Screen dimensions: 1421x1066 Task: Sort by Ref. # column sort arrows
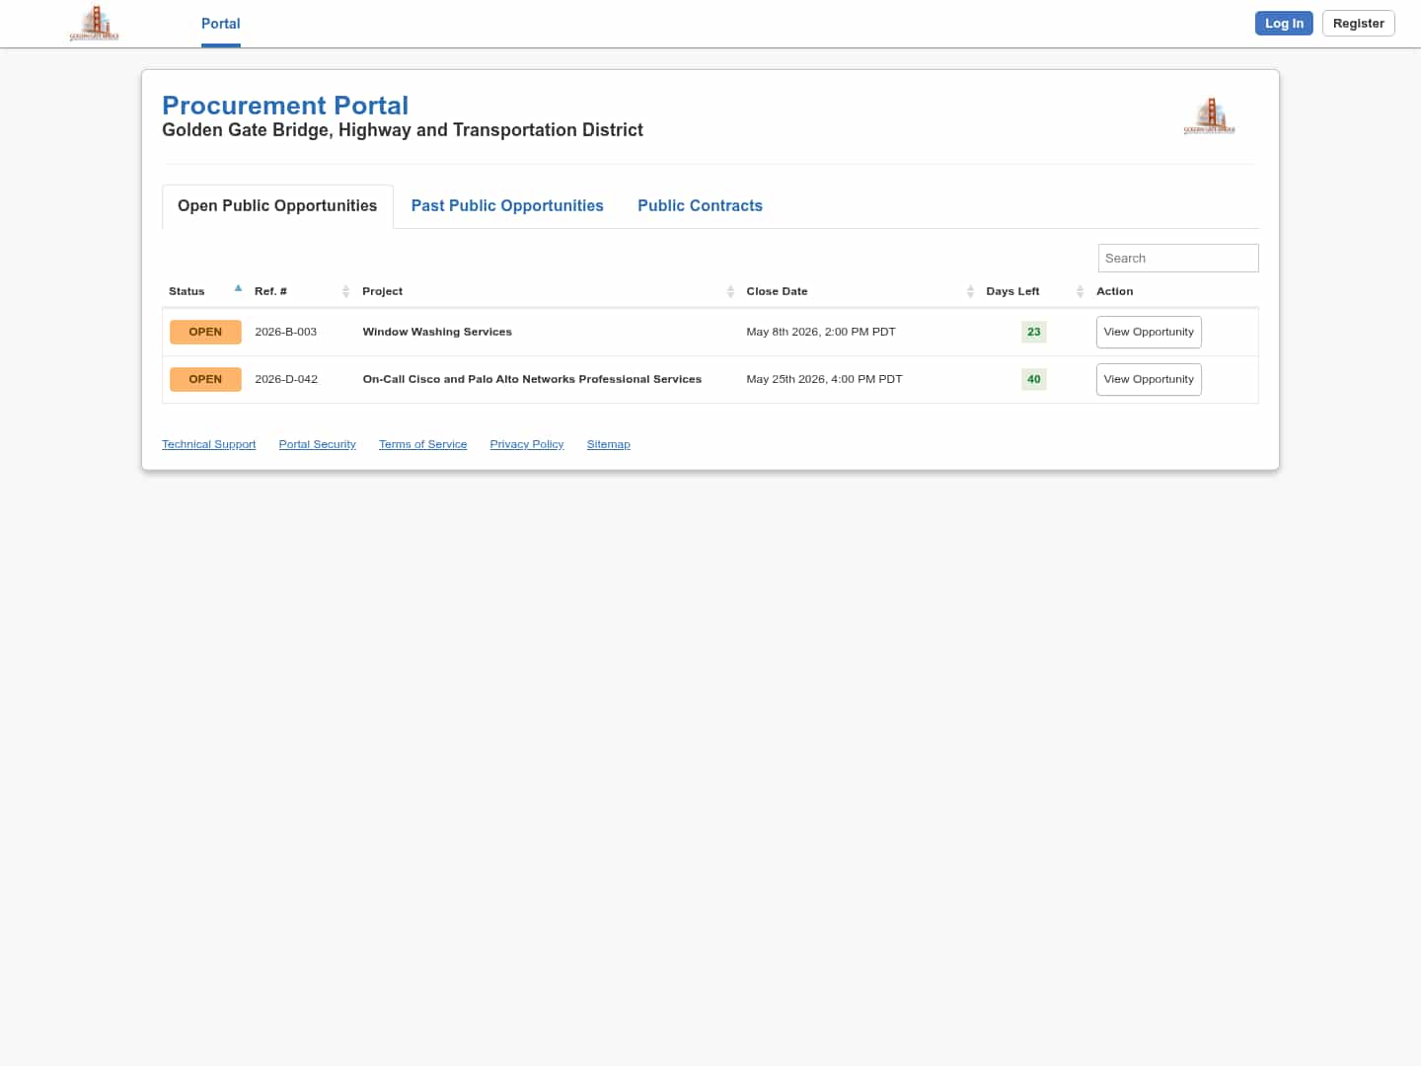[345, 291]
